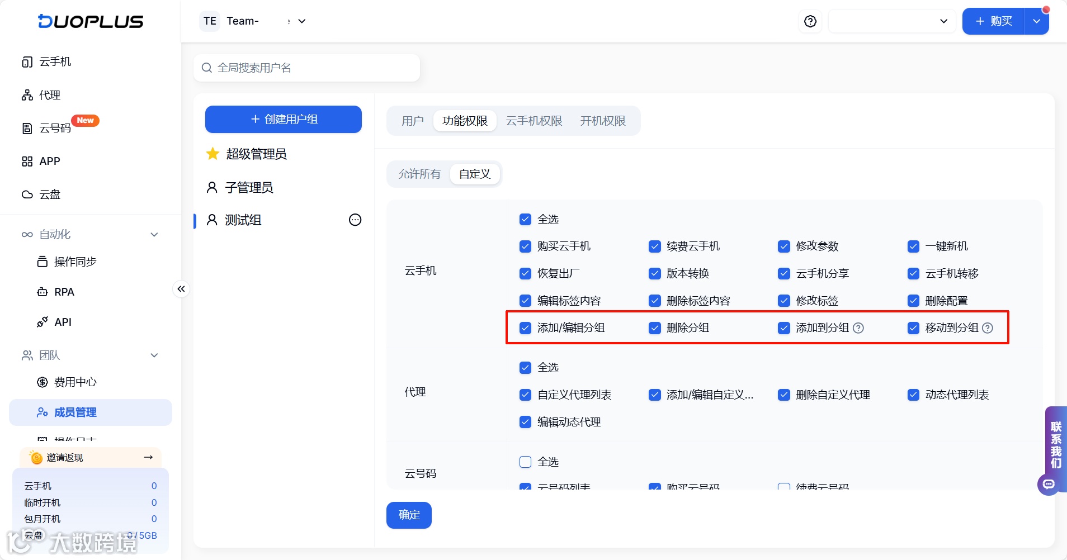This screenshot has width=1067, height=560.
Task: Collapse the sidebar with double-chevron icon
Action: coord(181,289)
